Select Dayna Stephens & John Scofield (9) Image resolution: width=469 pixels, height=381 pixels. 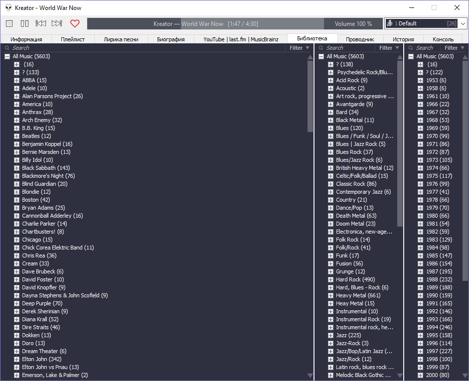pos(65,295)
